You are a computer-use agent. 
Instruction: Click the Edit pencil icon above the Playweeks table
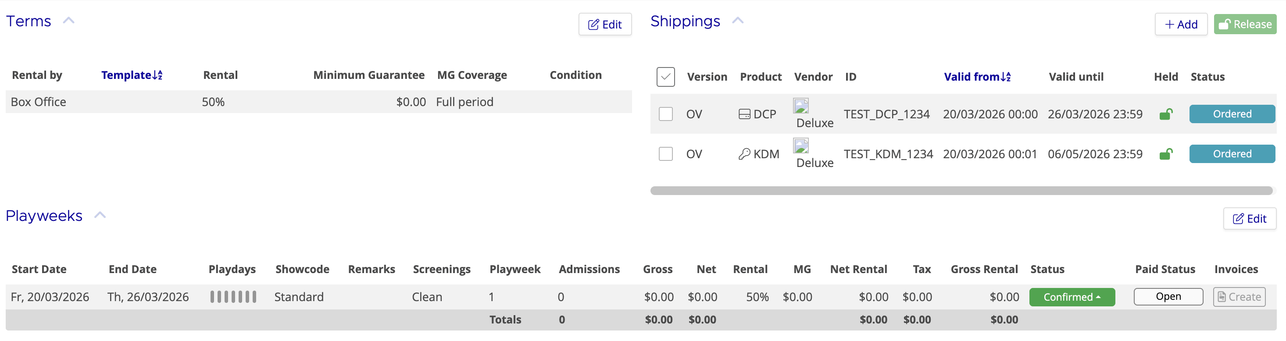[1238, 218]
